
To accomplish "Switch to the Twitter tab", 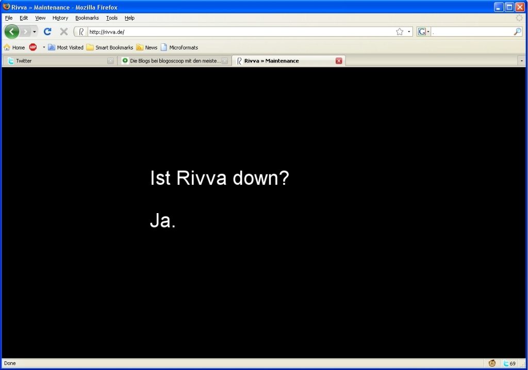I will 60,61.
